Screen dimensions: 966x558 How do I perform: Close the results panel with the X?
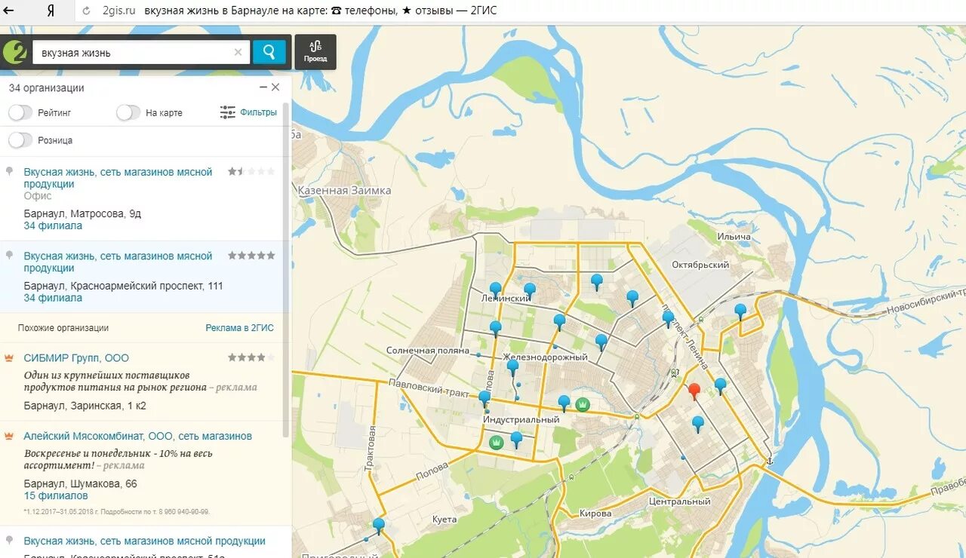click(x=275, y=87)
